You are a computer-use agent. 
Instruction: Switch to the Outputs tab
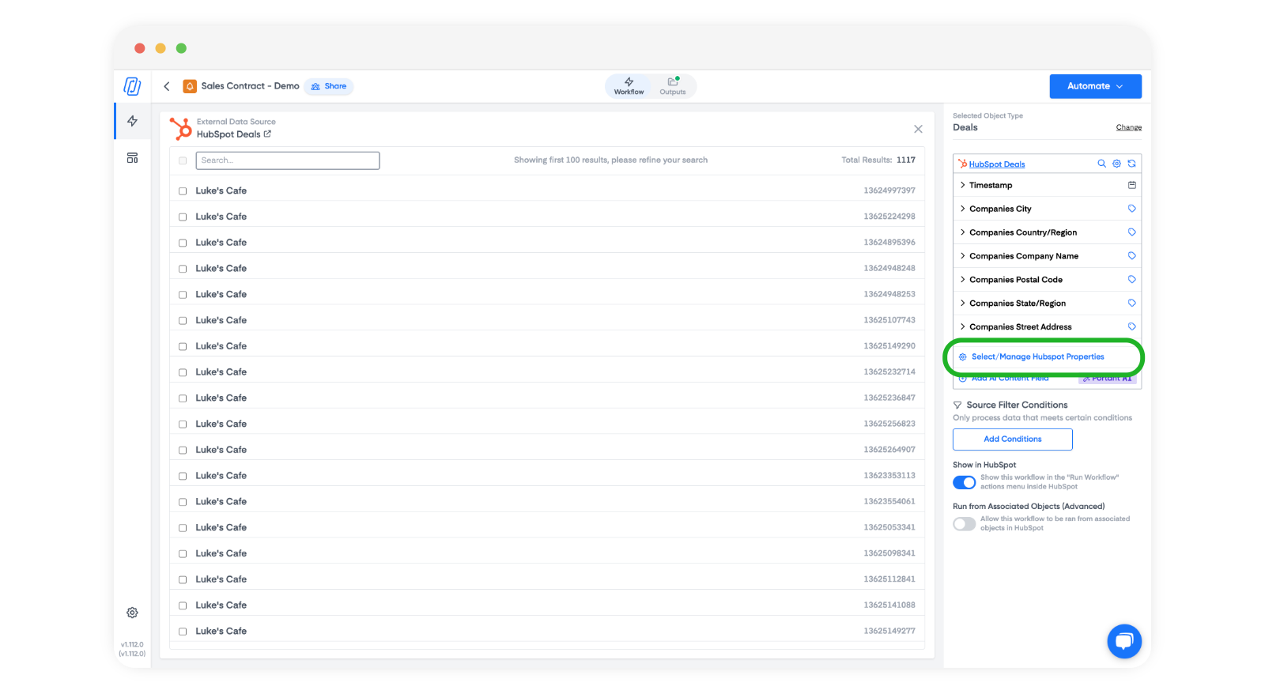tap(673, 86)
